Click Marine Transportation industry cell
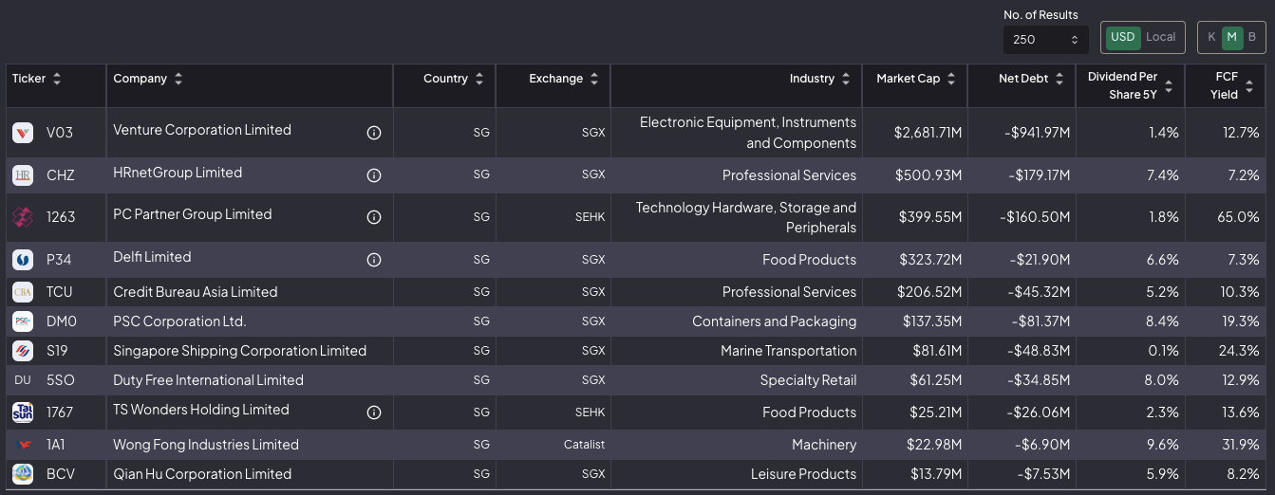1275x495 pixels. point(788,351)
